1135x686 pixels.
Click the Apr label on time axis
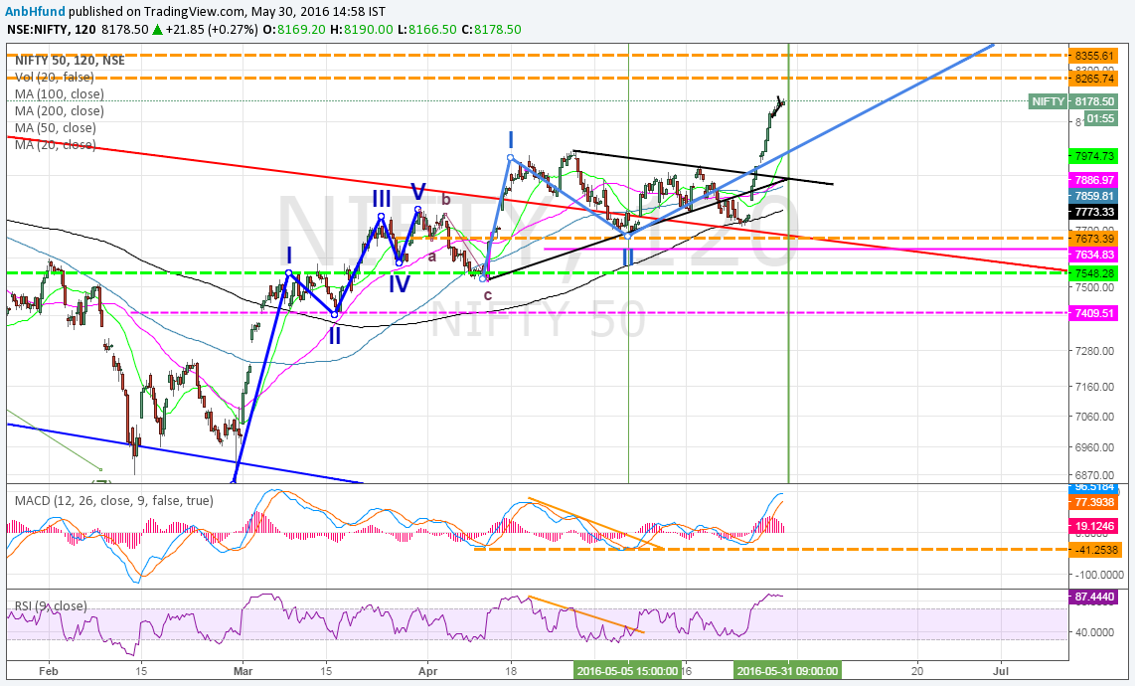427,671
